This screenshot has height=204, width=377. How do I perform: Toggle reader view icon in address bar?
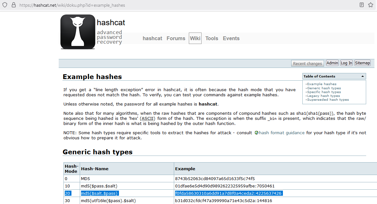point(362,5)
